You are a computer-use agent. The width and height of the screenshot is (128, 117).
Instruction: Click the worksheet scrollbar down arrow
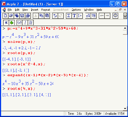(x=125, y=109)
